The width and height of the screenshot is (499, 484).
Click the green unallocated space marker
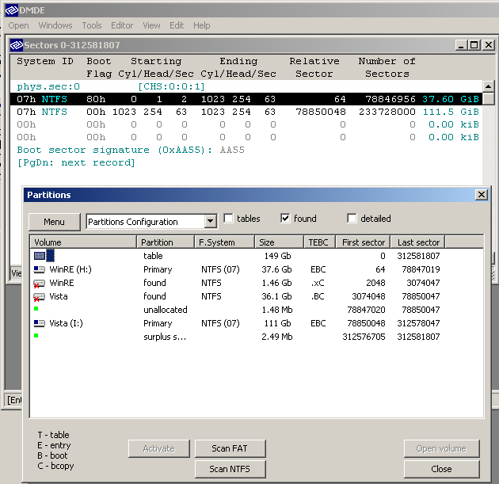point(36,309)
